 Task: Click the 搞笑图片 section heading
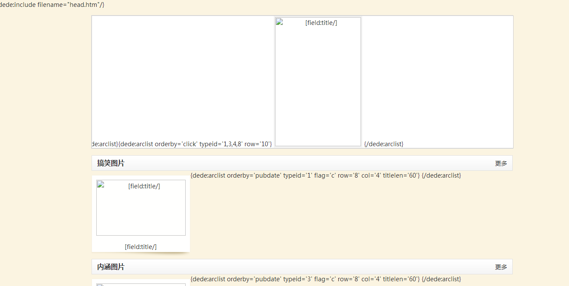(x=111, y=163)
